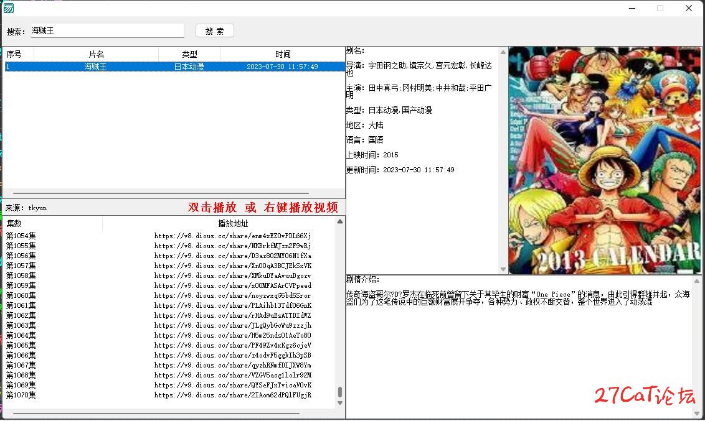Click the One Piece poster image
The width and height of the screenshot is (705, 421).
(x=605, y=160)
